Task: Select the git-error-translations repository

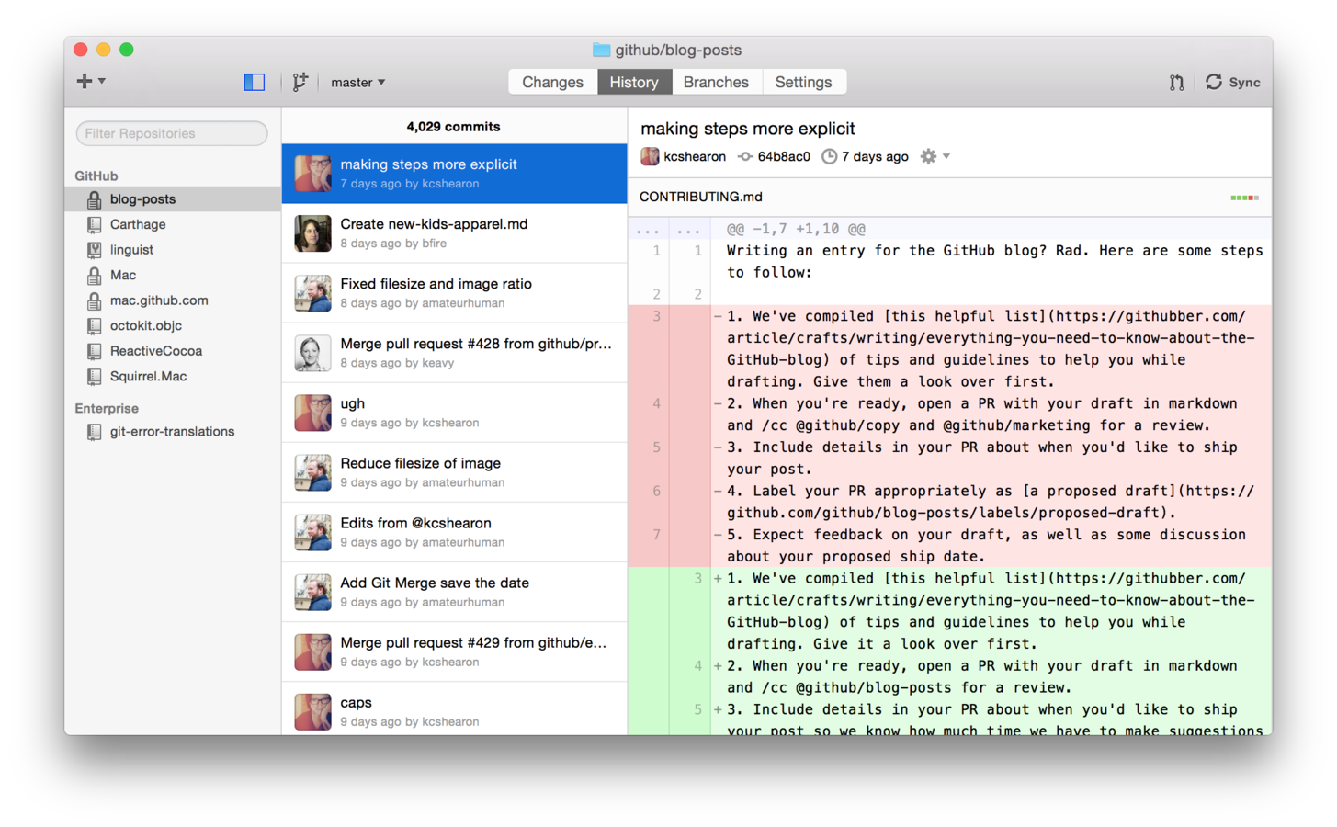Action: 173,431
